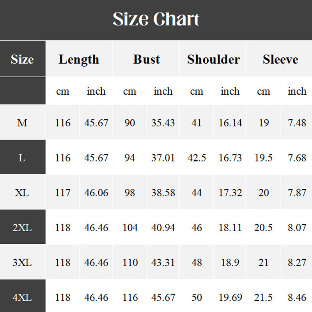This screenshot has height=312, width=312.
Task: Select the L size row label
Action: coord(22,158)
